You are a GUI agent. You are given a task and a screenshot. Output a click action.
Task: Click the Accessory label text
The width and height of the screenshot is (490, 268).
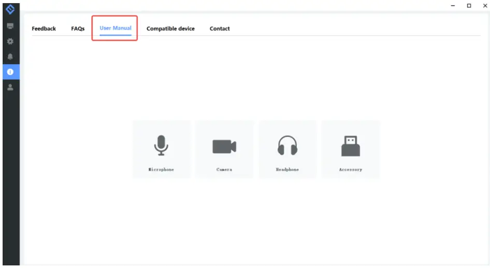pyautogui.click(x=351, y=170)
